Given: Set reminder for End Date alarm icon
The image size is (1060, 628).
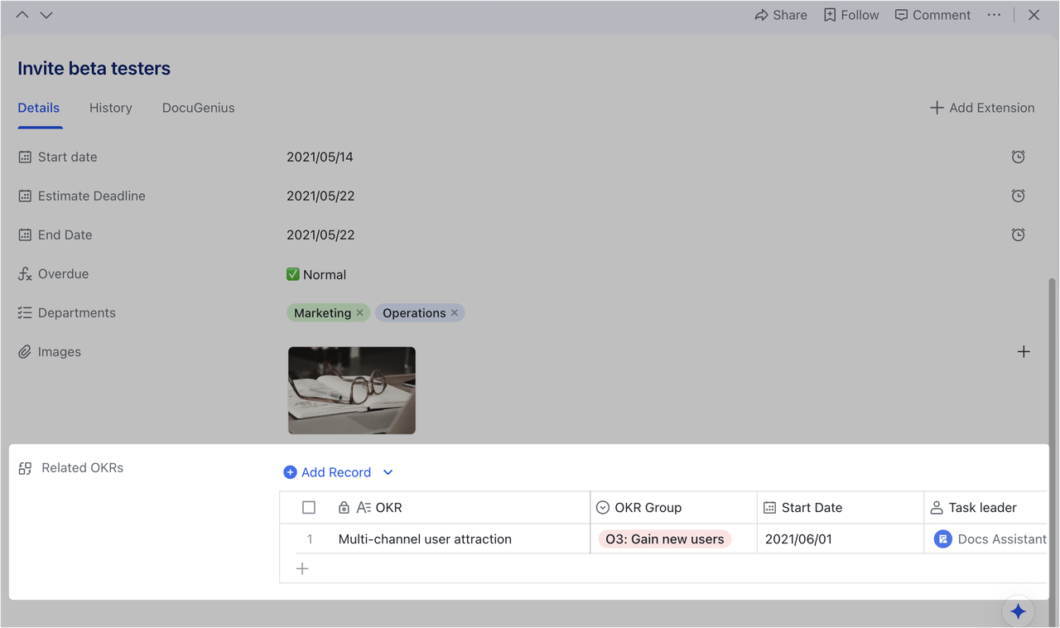Looking at the screenshot, I should pos(1018,234).
